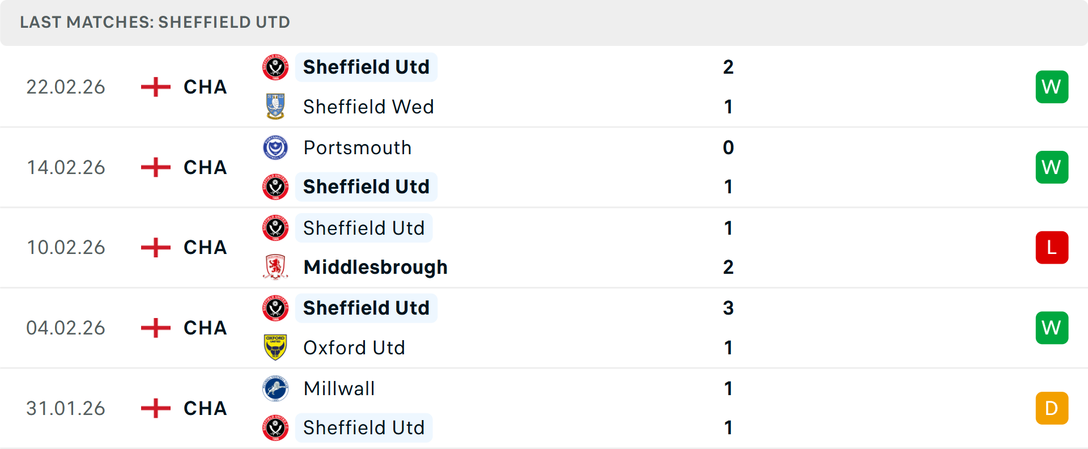Expand the LAST MATCHES: SHEFFIELD UTD section header
The width and height of the screenshot is (1088, 449).
point(155,22)
